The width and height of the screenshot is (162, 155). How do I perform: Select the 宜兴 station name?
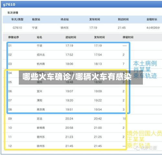pos(40,91)
